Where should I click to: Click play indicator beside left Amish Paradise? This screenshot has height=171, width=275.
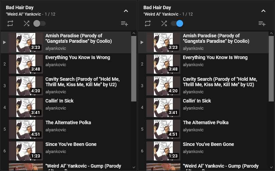tap(4, 42)
